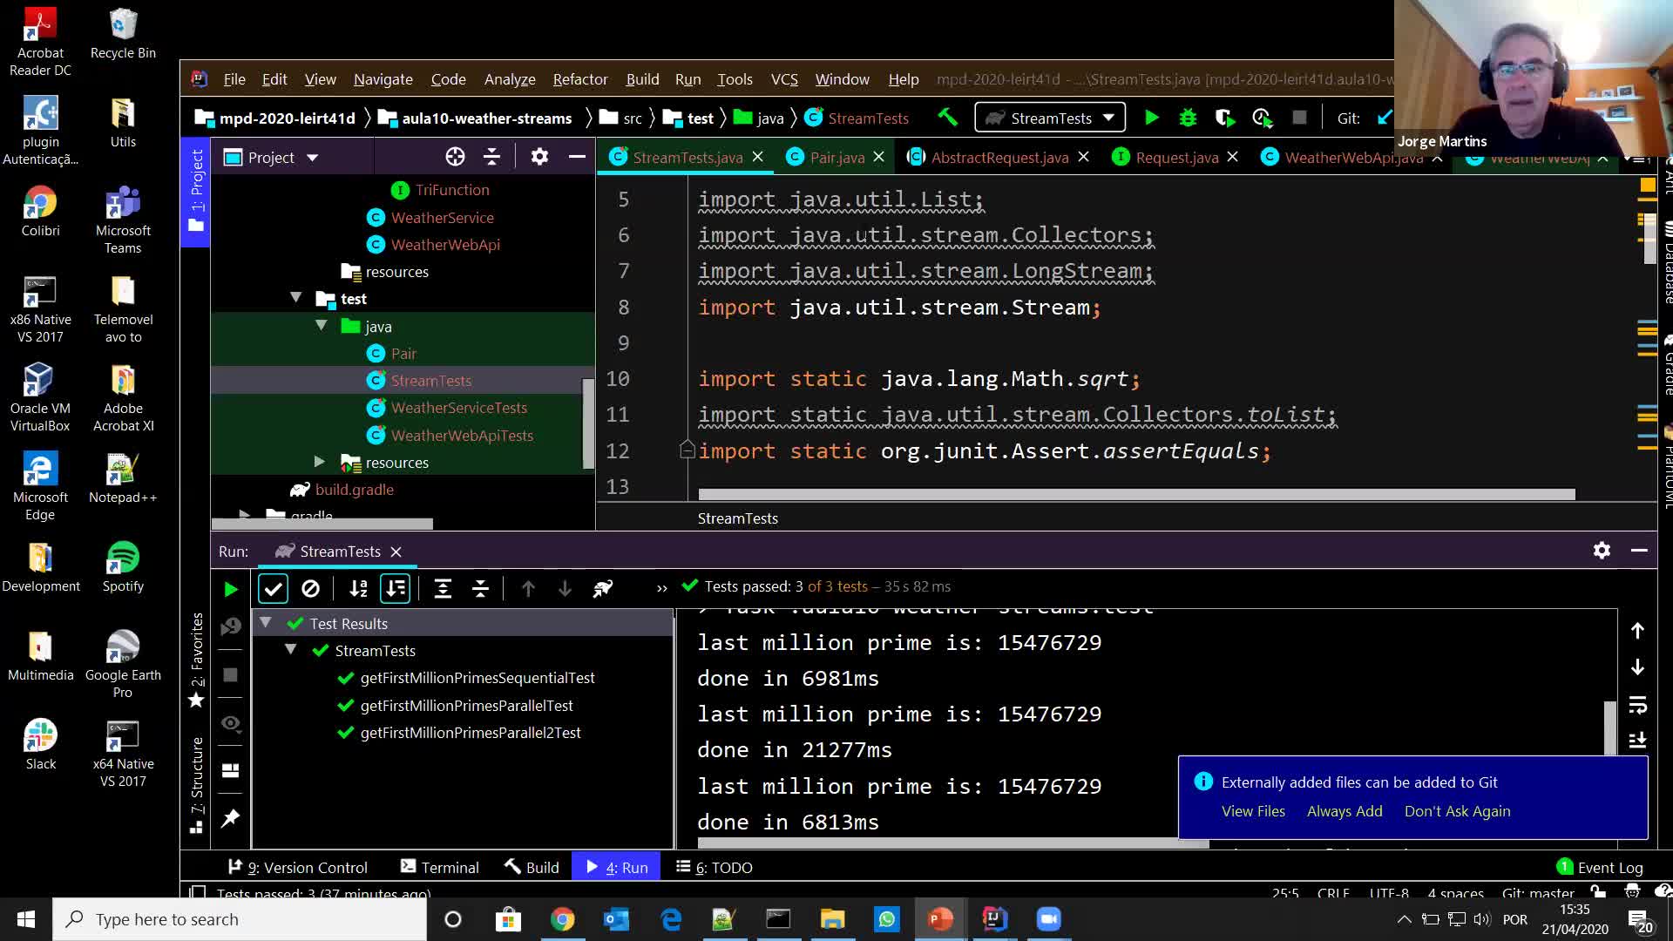Show more toolbar actions chevron in Run panel
Image resolution: width=1673 pixels, height=941 pixels.
click(x=662, y=588)
